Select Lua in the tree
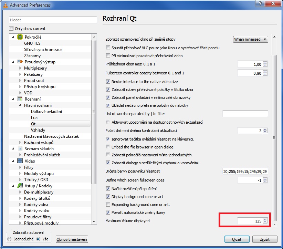Viewport: 283px width, 249px height. click(x=34, y=118)
